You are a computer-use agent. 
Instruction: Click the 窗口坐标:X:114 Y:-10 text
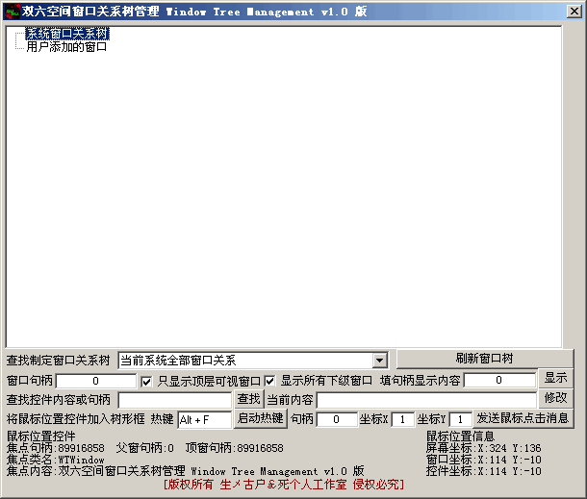click(484, 460)
